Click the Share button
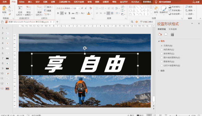The height and width of the screenshot is (116, 202). pyautogui.click(x=196, y=2)
